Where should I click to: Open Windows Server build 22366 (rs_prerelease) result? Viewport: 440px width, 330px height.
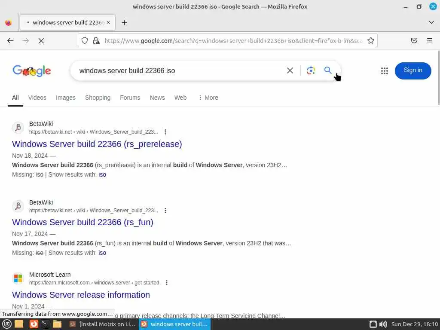point(97,144)
